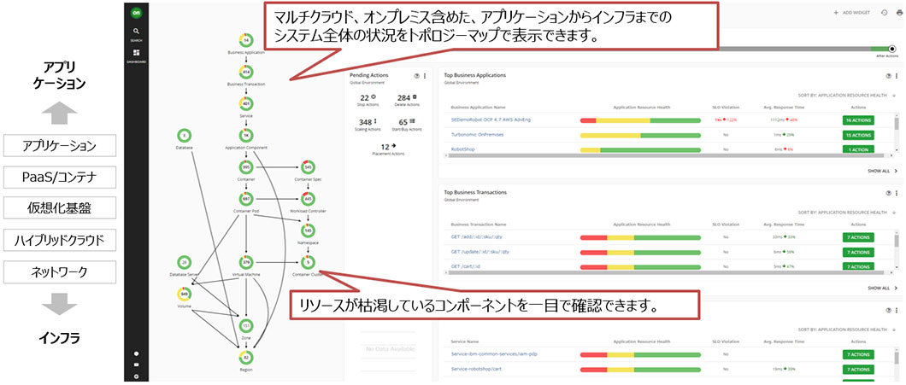Open the Turbonomic OnPremises application link
Screen dimensions: 906x385
click(485, 135)
